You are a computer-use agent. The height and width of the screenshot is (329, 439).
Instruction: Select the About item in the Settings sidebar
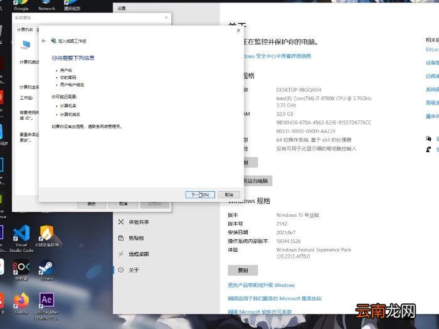(x=134, y=270)
